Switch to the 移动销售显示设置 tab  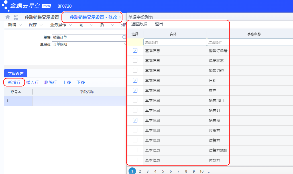[x=42, y=17]
